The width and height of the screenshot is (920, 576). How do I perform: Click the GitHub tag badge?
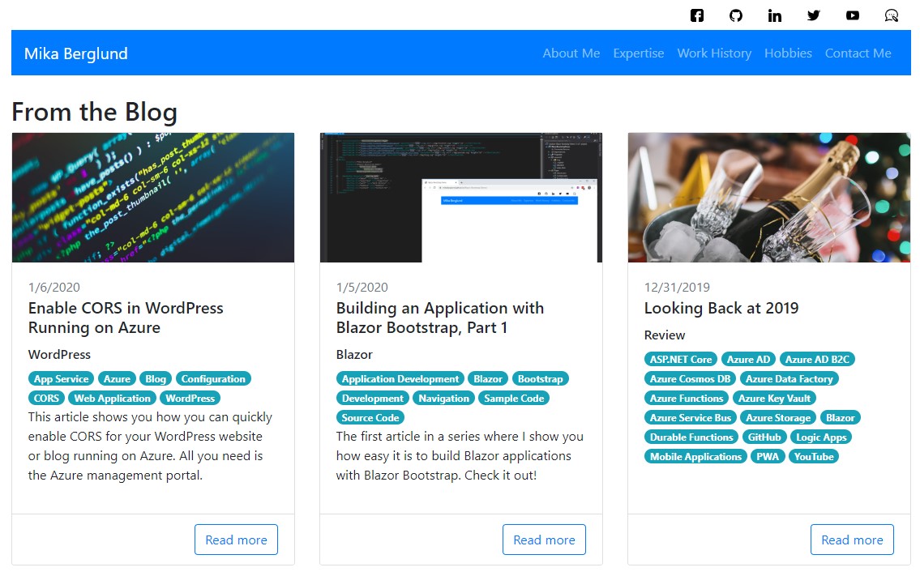[x=764, y=437]
